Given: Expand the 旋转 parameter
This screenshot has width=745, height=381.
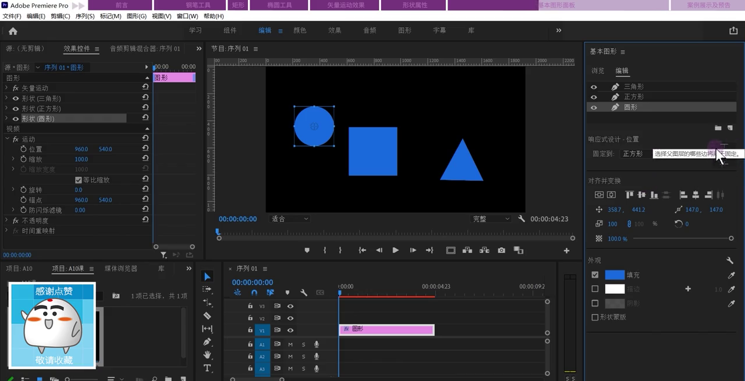Looking at the screenshot, I should tap(13, 190).
